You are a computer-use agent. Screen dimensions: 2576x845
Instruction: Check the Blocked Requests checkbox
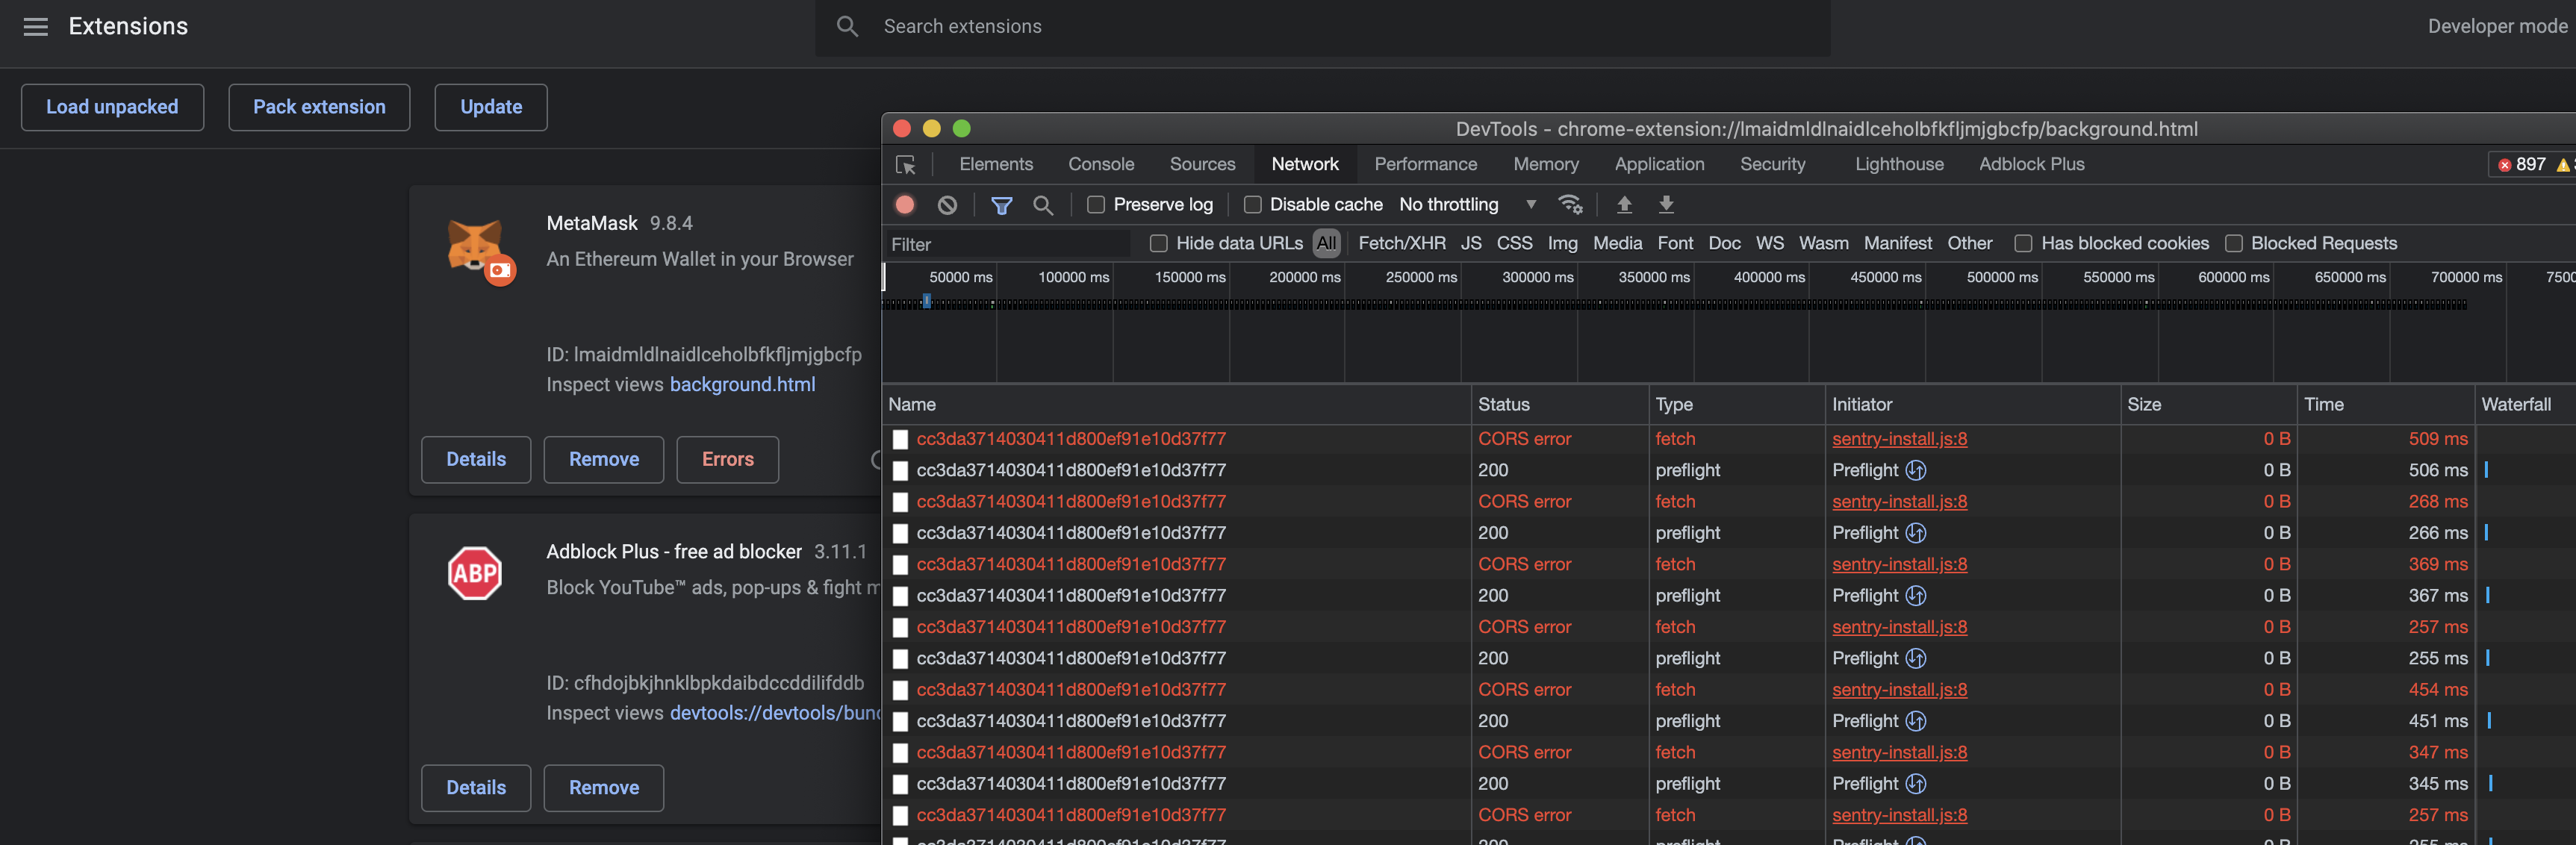(2233, 243)
